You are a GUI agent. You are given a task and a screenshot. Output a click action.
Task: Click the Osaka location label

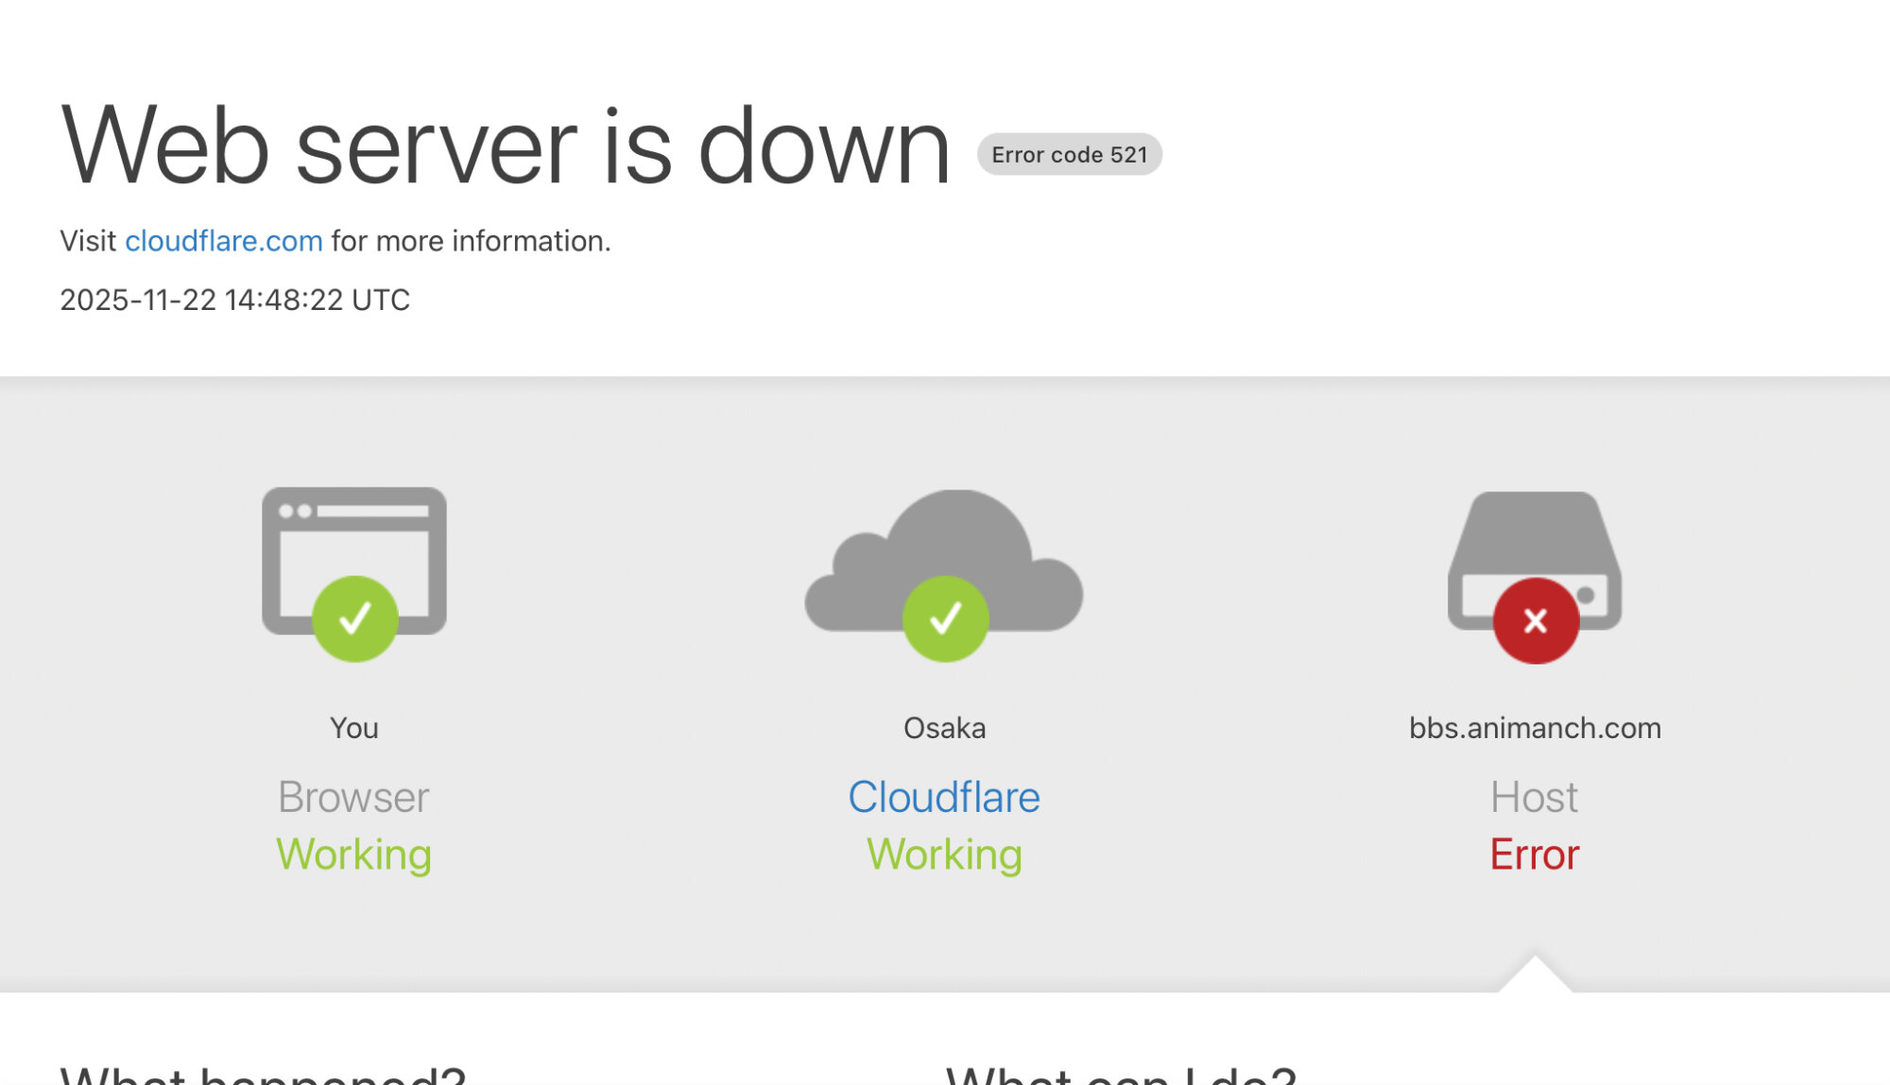click(x=944, y=728)
